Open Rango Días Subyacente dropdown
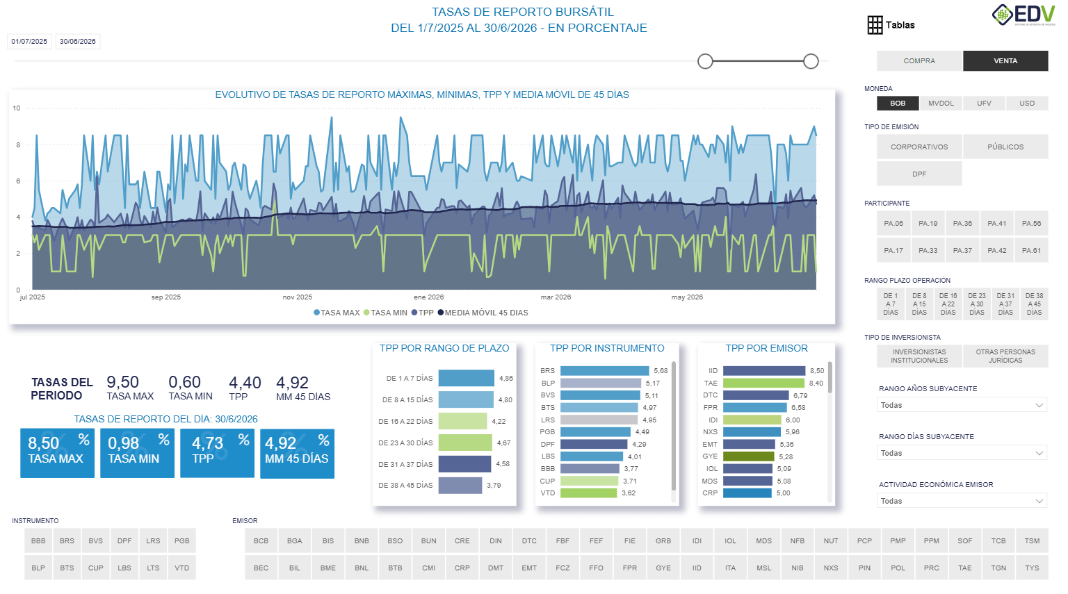Viewport: 1068px width, 594px height. click(962, 453)
